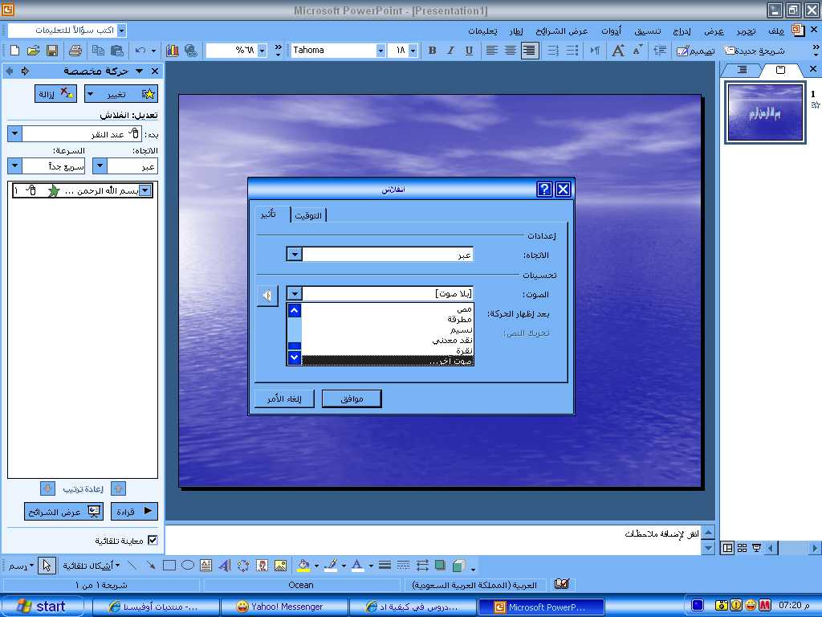
Task: Play the sound with the speaker icon
Action: (x=267, y=296)
